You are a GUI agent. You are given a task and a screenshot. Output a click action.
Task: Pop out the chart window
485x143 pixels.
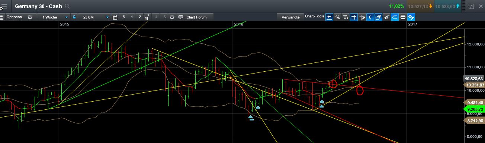pos(471,6)
